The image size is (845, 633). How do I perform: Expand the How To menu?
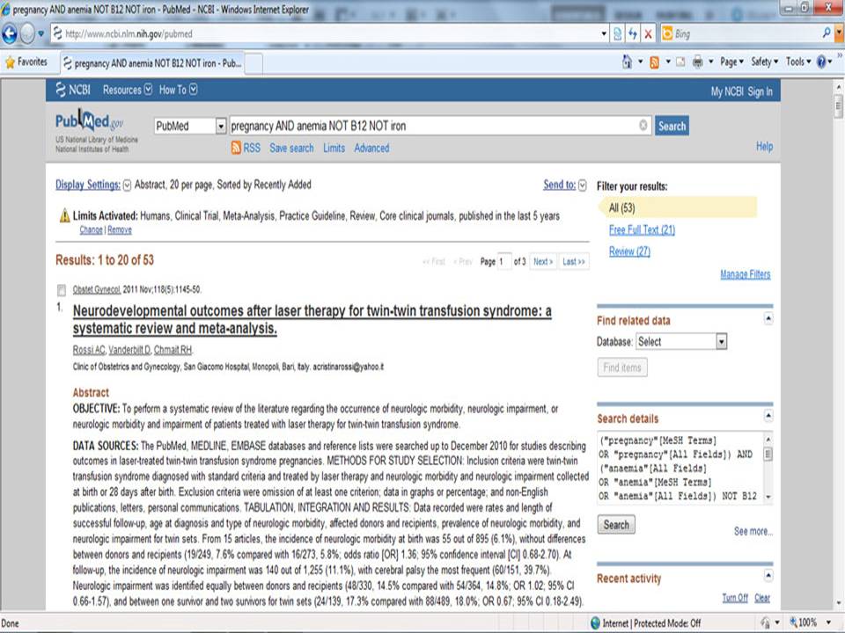point(178,90)
